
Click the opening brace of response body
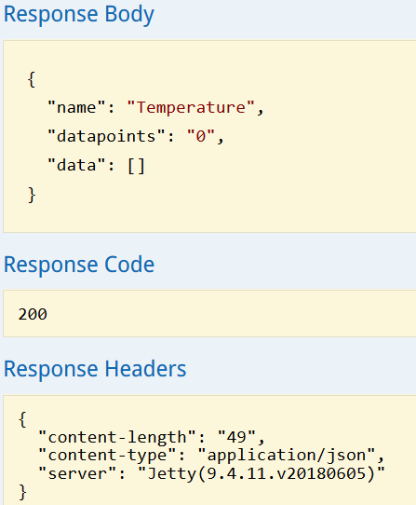[32, 79]
